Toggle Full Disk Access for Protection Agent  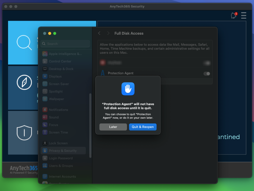point(207,74)
